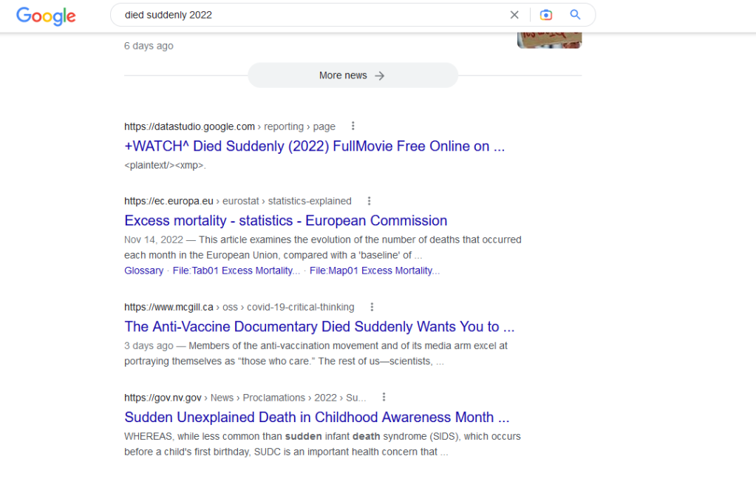Open three-dot menu for ec.europa.eu result
The image size is (756, 479).
370,201
